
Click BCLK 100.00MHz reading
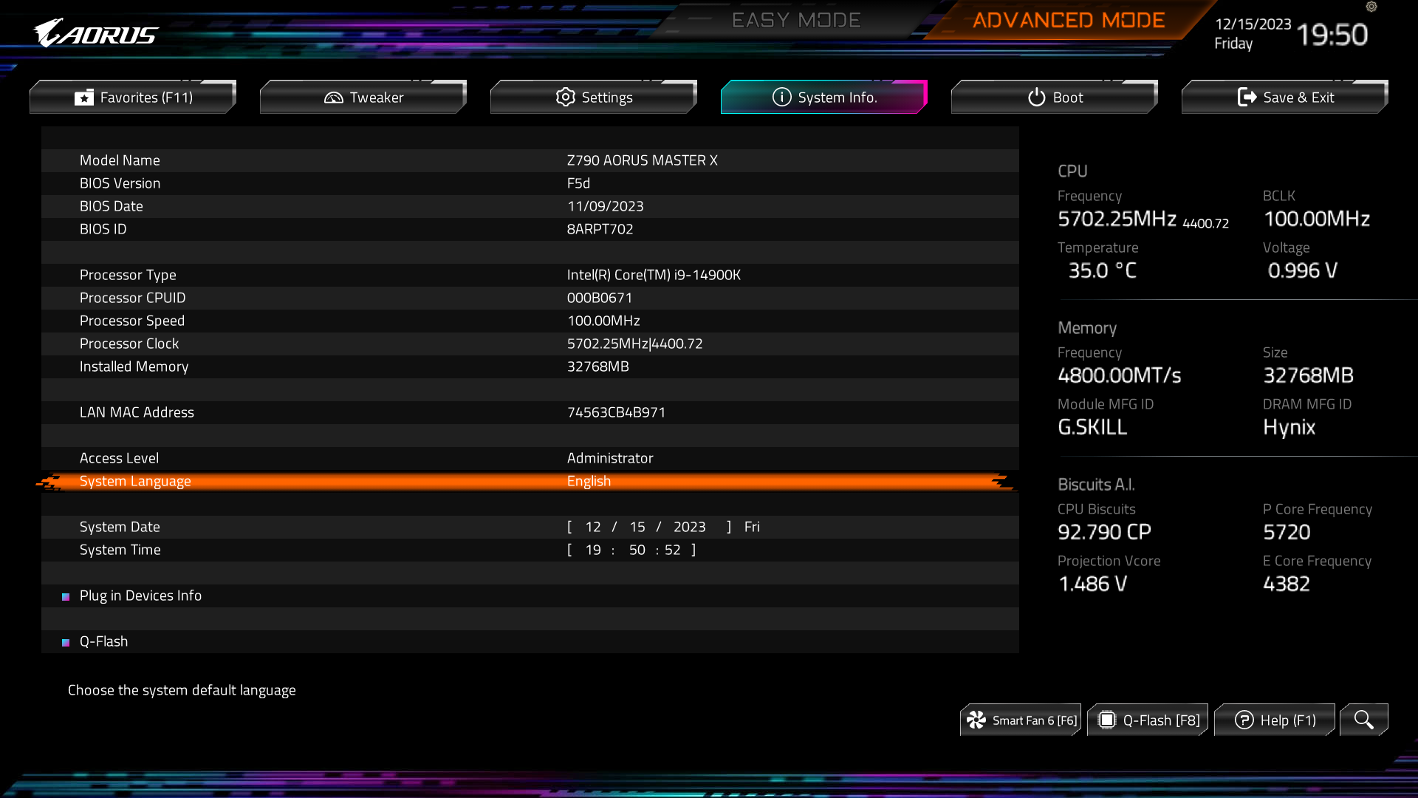click(1317, 219)
